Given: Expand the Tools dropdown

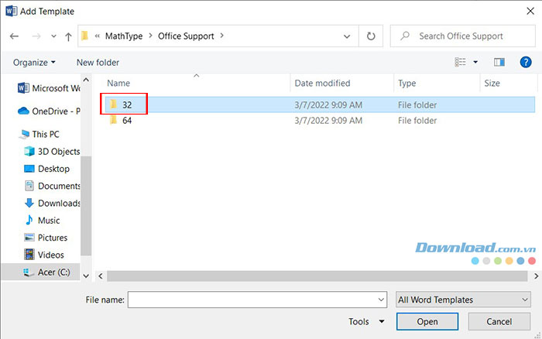Looking at the screenshot, I should [366, 321].
